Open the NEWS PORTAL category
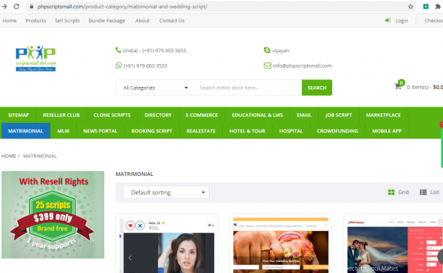The width and height of the screenshot is (443, 273). point(100,131)
